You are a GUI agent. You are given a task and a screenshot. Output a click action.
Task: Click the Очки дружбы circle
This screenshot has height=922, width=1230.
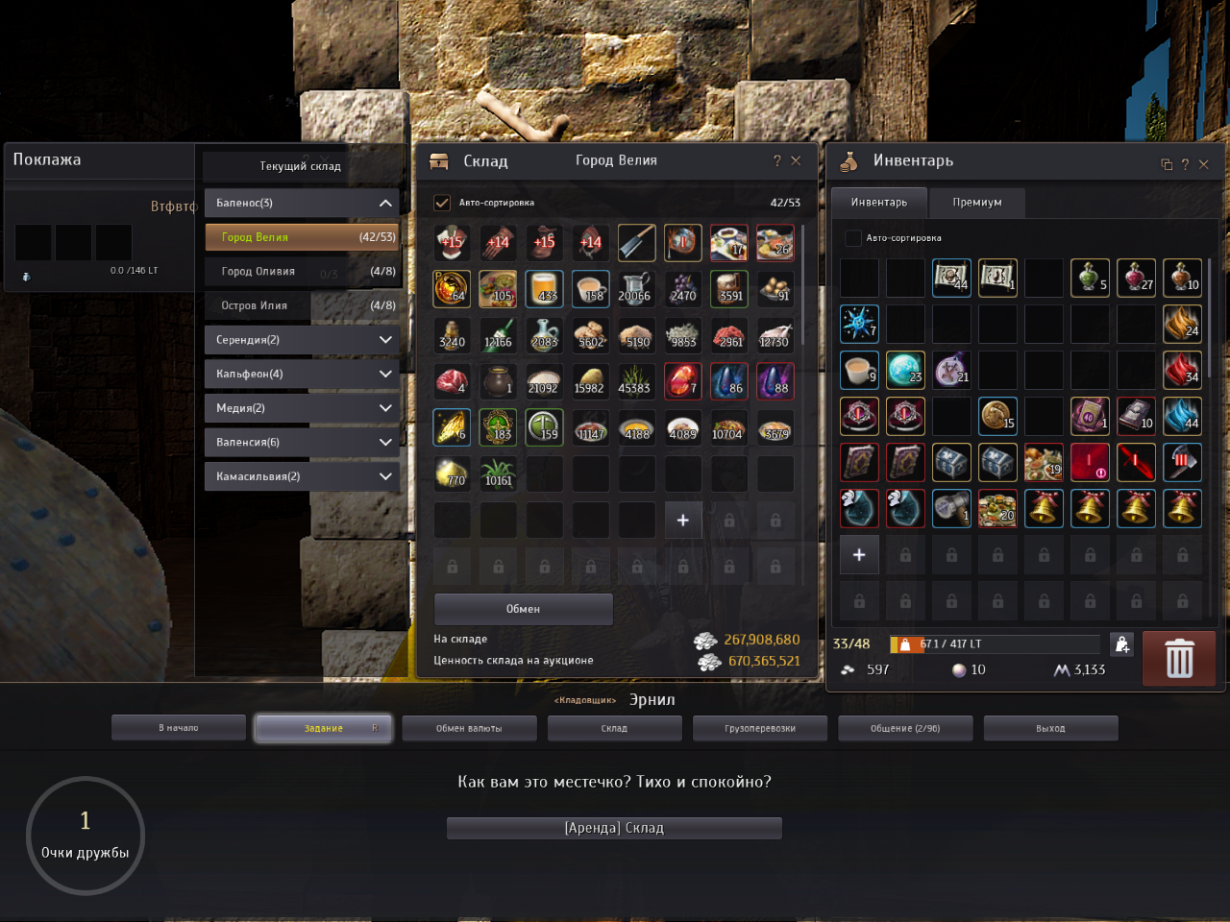[x=86, y=836]
